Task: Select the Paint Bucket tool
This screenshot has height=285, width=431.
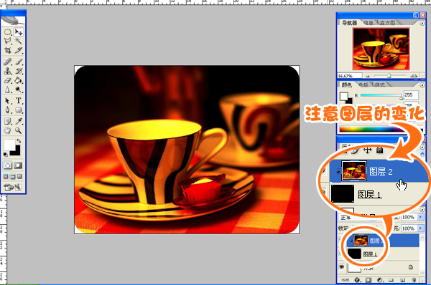Action: [x=19, y=80]
